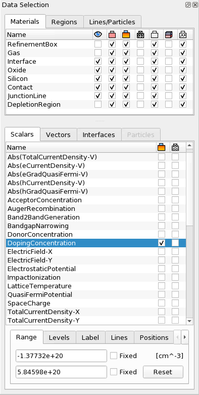Viewport: 199px width, 395px height.
Task: Hide the Oxide material
Action: tap(98, 70)
